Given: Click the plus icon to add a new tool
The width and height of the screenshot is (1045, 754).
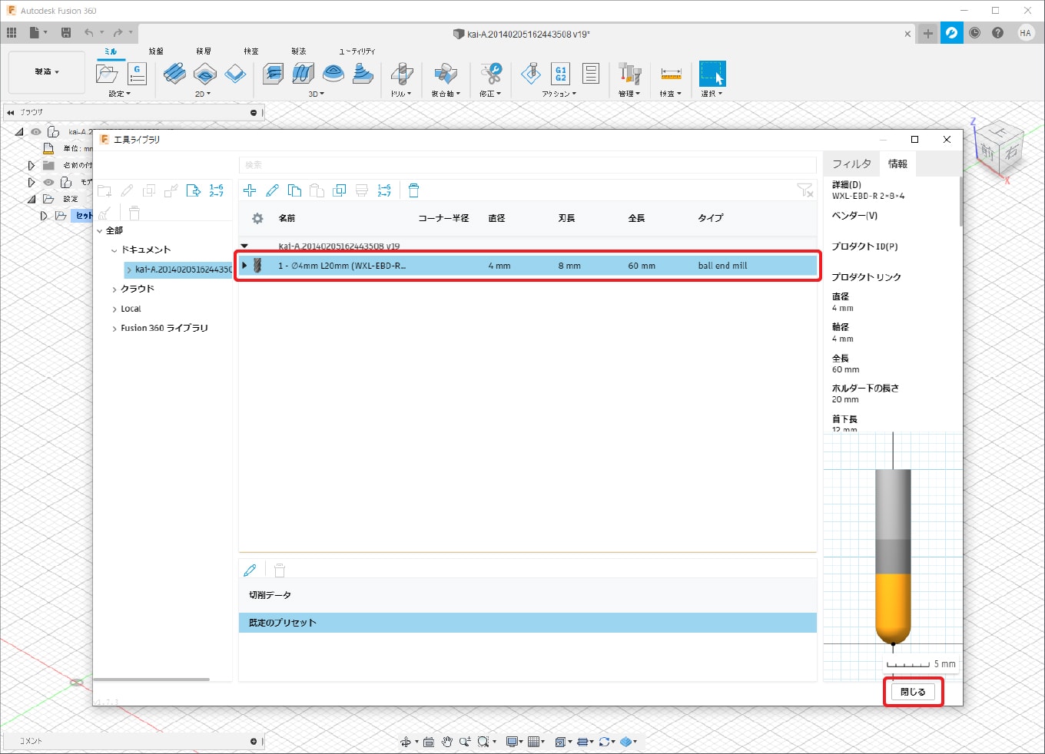Looking at the screenshot, I should 250,190.
